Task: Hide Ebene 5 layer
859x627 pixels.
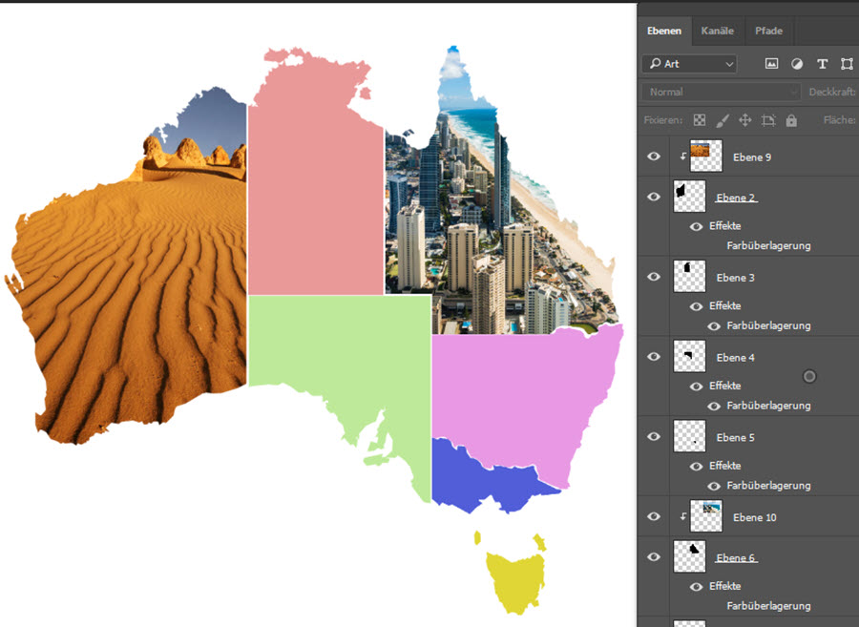Action: tap(653, 436)
